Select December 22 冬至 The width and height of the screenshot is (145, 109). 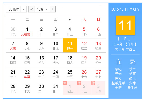click(27, 74)
